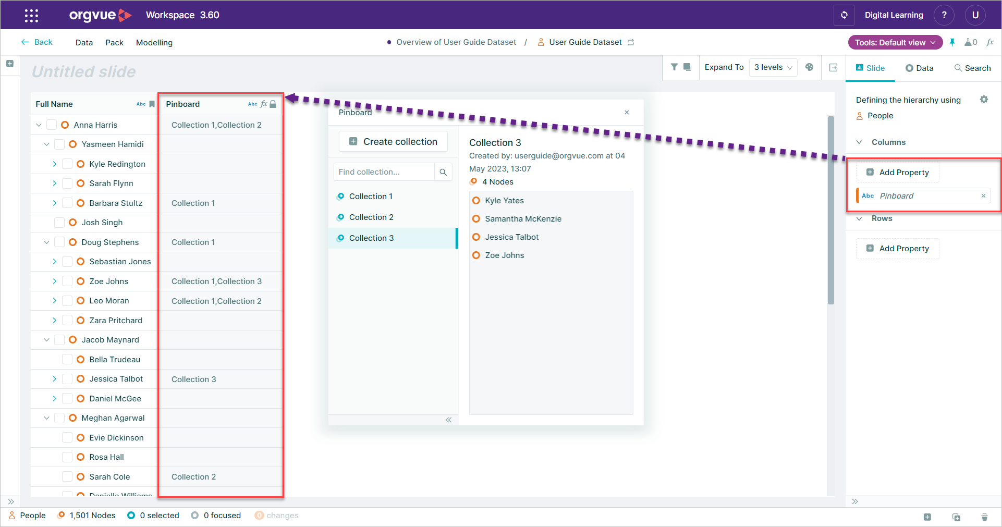Click the trash delete icon in the status bar
The image size is (1002, 527).
tap(984, 517)
